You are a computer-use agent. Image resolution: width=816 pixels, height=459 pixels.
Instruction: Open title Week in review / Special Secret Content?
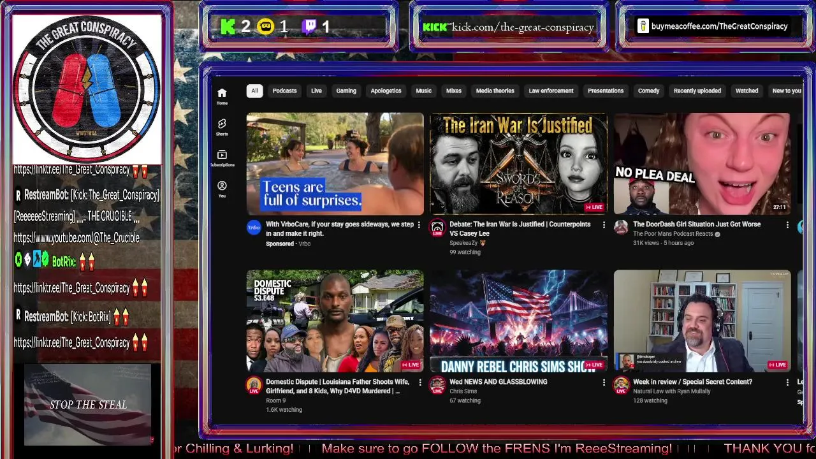click(x=692, y=382)
